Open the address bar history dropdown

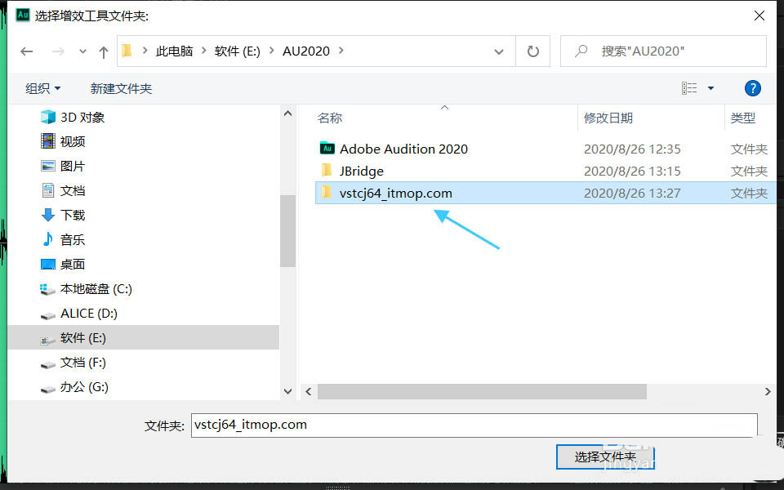tap(499, 51)
